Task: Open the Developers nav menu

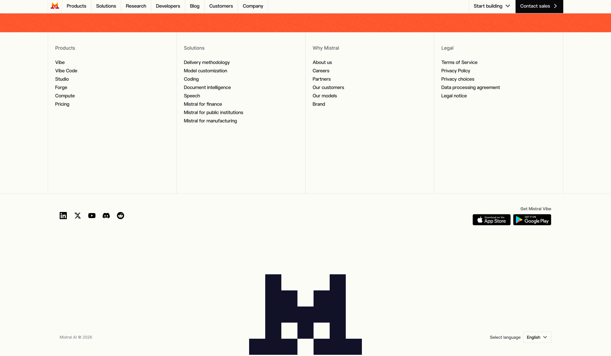Action: click(x=168, y=6)
